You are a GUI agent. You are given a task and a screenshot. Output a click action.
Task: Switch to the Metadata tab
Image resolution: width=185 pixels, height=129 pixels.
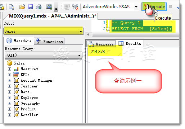tap(19, 41)
